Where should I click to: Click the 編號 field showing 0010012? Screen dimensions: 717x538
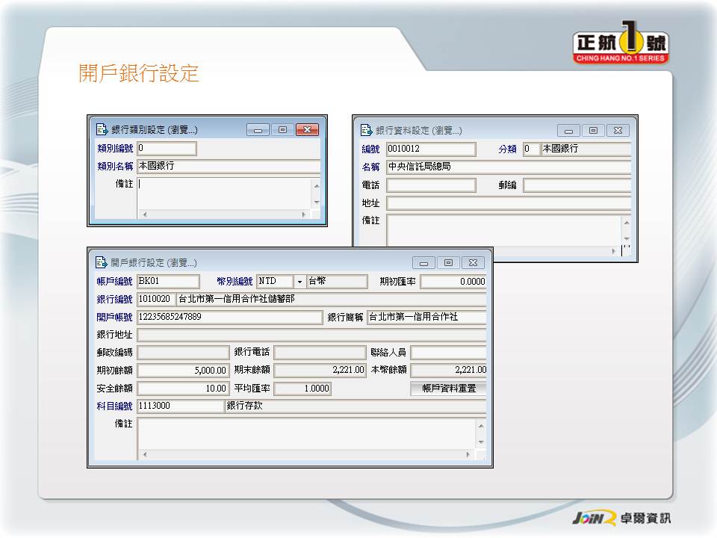pyautogui.click(x=430, y=149)
